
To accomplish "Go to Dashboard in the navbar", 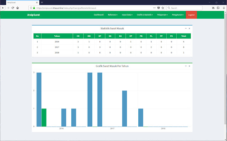I will 99,15.
